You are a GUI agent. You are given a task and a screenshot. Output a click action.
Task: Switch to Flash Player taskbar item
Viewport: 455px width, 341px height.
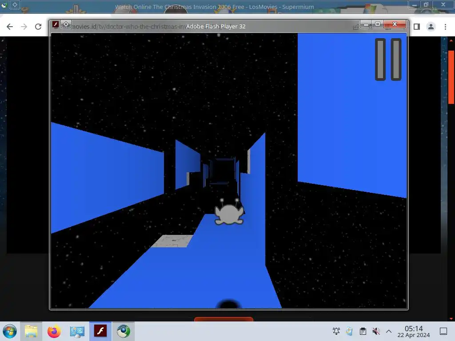[100, 331]
